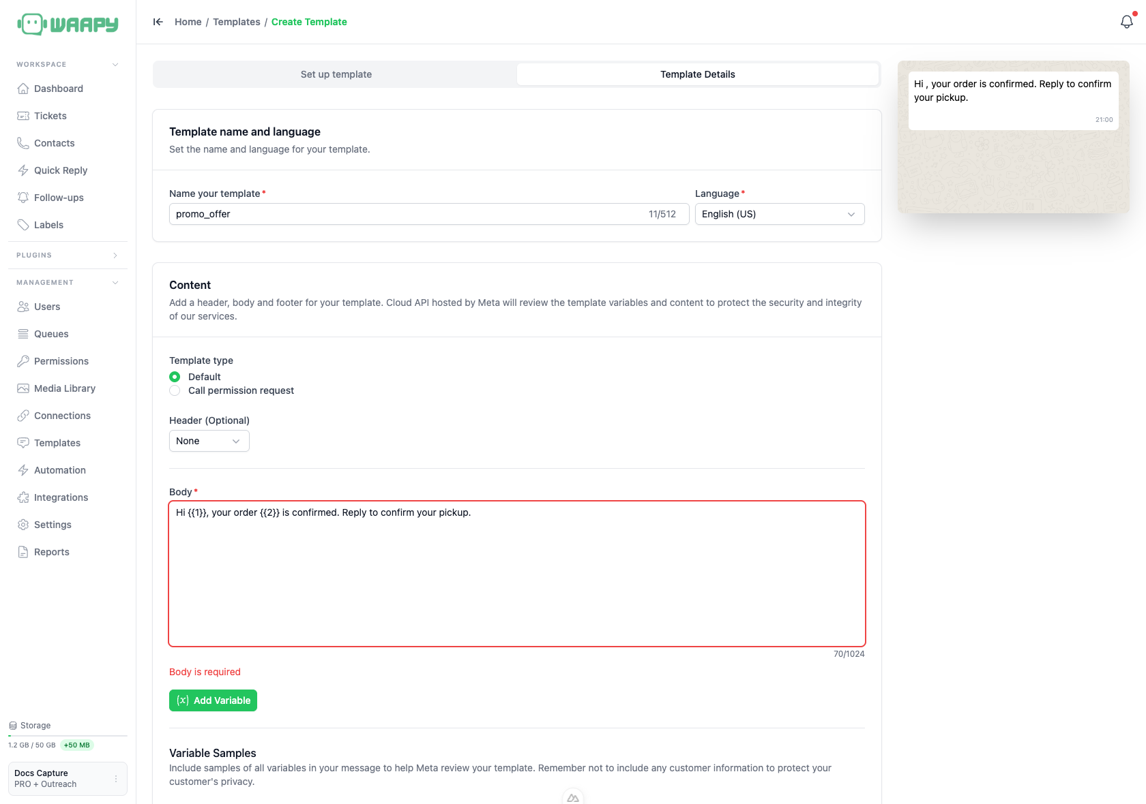Image resolution: width=1146 pixels, height=804 pixels.
Task: Click the storage usage progress bar
Action: 68,736
